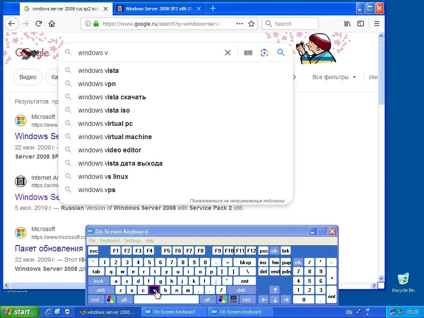Toggle the nlk num lock key
Viewport: 424px width, 318px height.
(298, 262)
